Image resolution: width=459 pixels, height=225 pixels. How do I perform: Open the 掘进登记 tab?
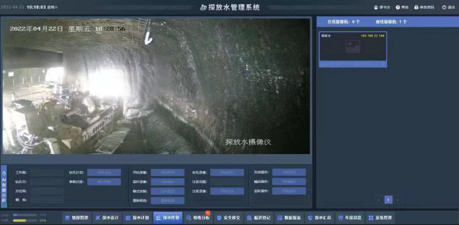tap(259, 218)
